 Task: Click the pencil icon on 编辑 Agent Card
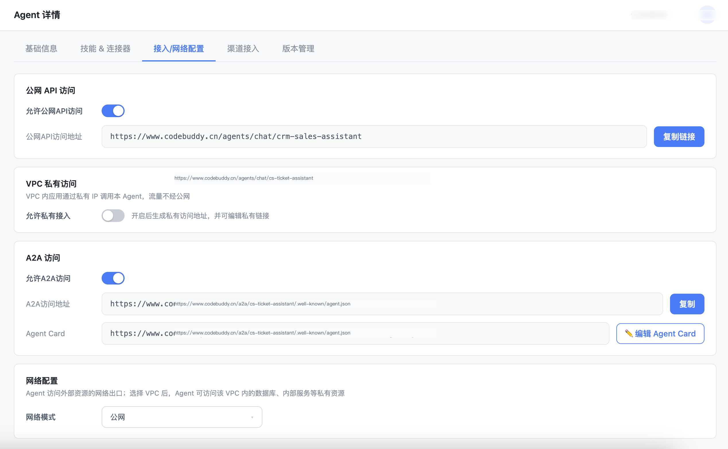coord(629,333)
